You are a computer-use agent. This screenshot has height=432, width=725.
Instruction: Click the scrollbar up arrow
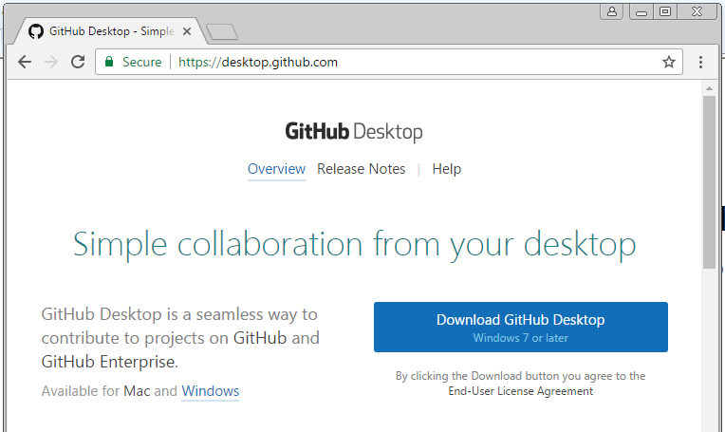pos(709,88)
